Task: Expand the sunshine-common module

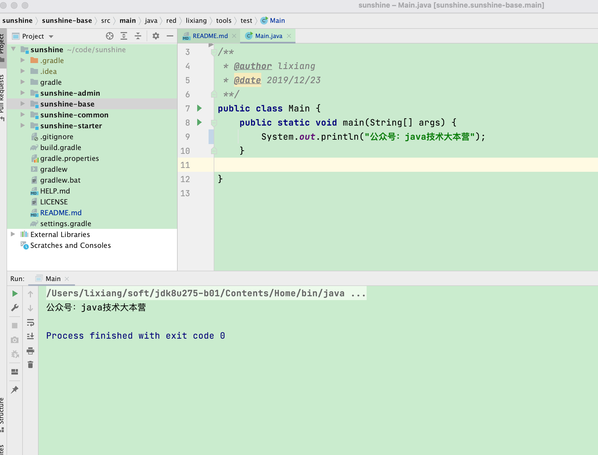Action: pyautogui.click(x=23, y=114)
